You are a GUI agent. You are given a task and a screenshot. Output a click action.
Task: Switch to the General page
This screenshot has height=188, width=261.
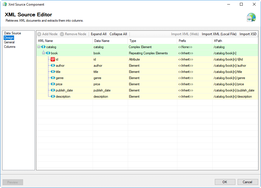(9, 42)
